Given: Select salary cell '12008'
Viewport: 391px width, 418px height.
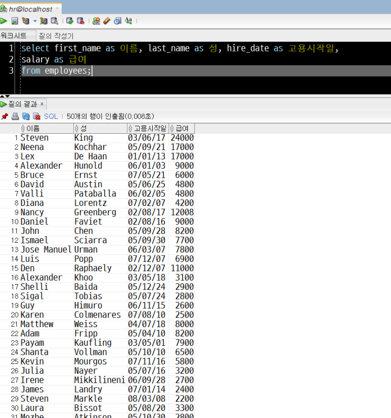Looking at the screenshot, I should pos(182,213).
